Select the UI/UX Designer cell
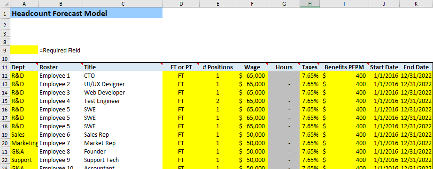This screenshot has height=169, width=433. (123, 84)
